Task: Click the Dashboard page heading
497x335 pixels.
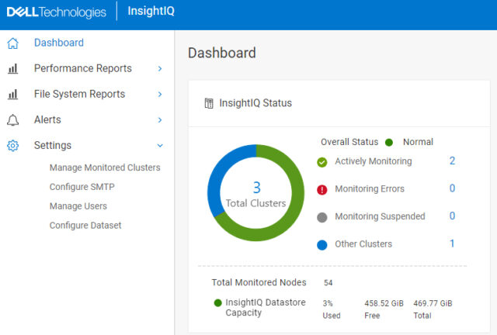Action: pyautogui.click(x=222, y=53)
